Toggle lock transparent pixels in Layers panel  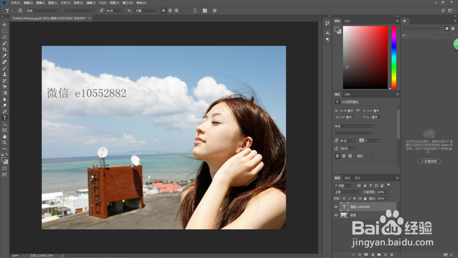[x=344, y=199]
